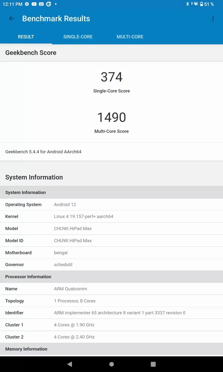Switch to the RESULT tab

pyautogui.click(x=26, y=37)
